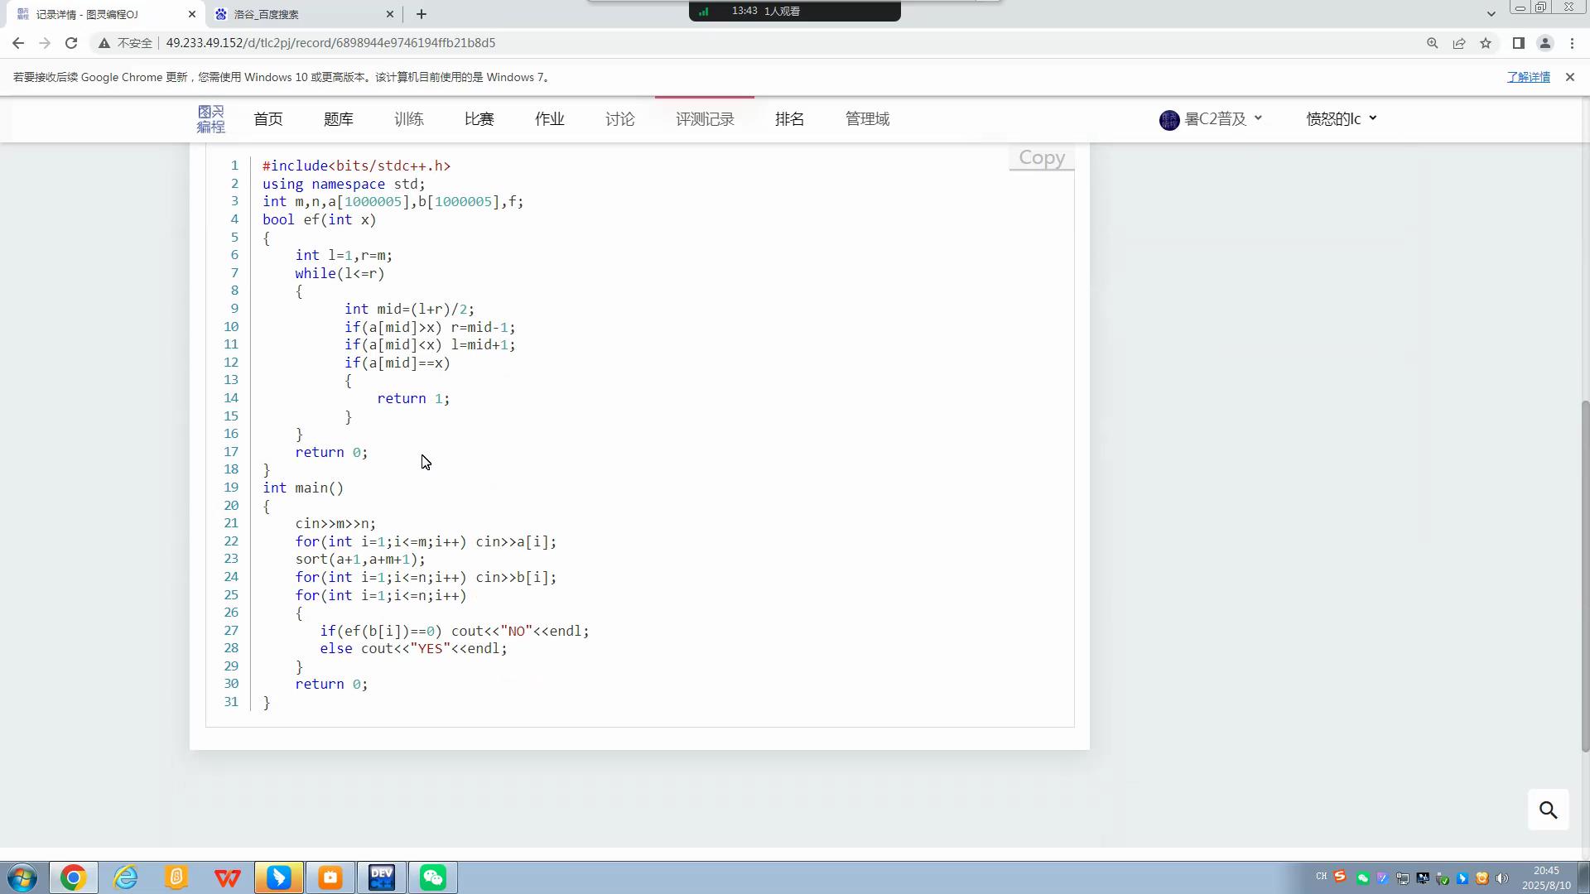Close the 记录详情 tab
The height and width of the screenshot is (894, 1590).
pyautogui.click(x=192, y=14)
